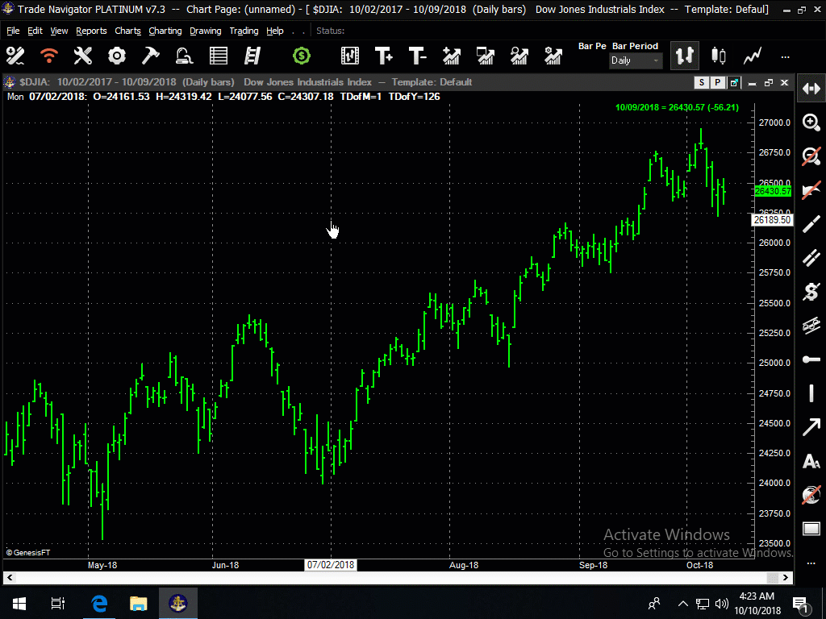Select the horizontal line drawing tool

click(811, 359)
